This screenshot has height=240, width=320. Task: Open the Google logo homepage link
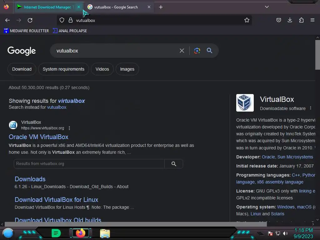point(22,51)
